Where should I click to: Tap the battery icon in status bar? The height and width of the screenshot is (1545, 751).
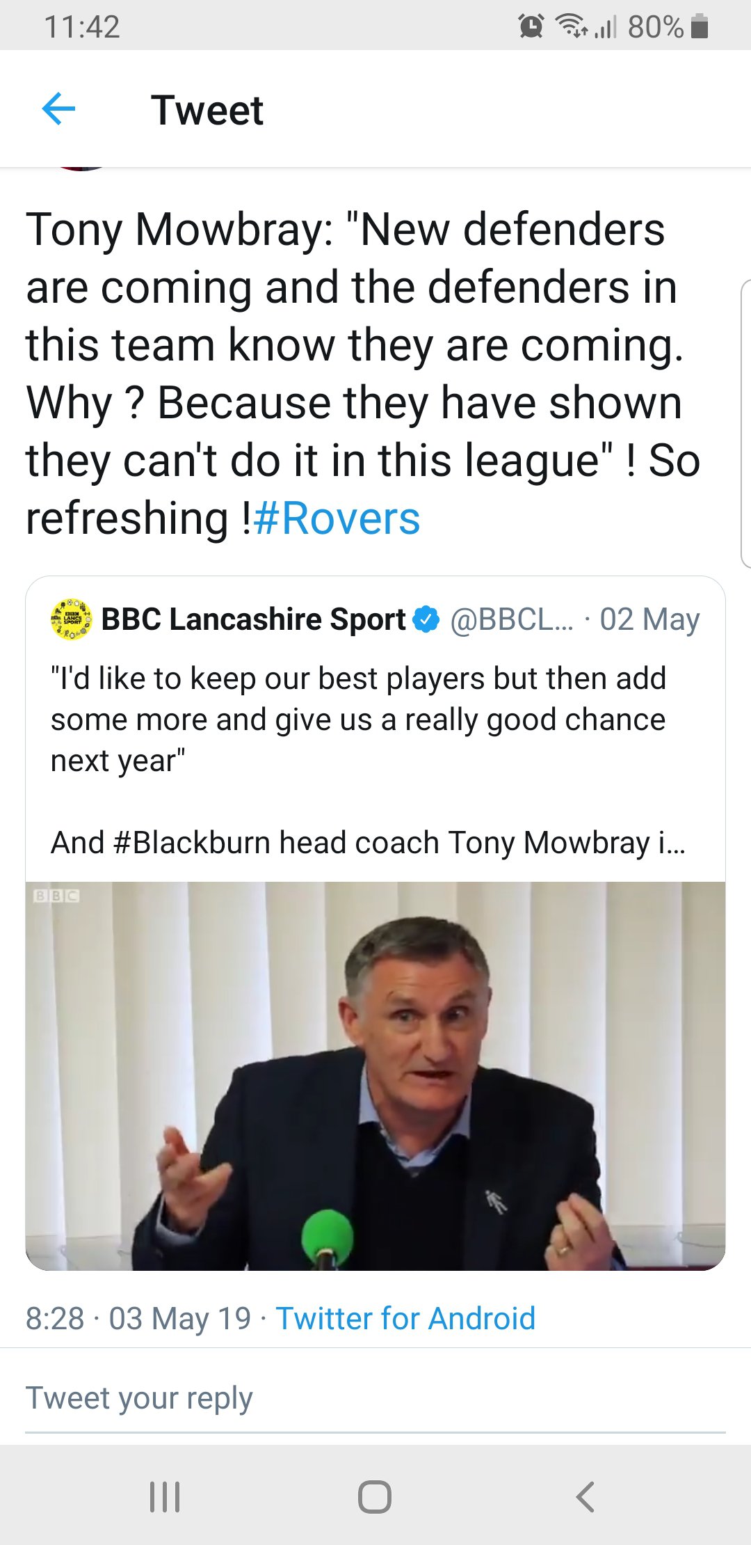coord(700,26)
